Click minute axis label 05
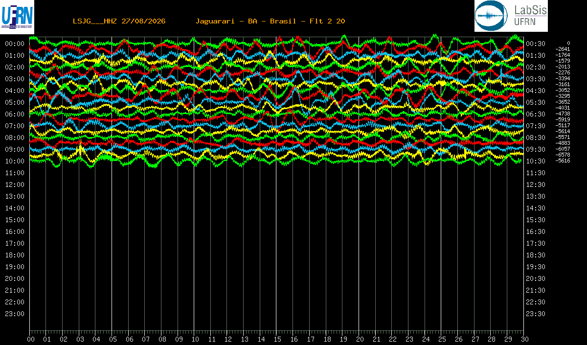 113,339
